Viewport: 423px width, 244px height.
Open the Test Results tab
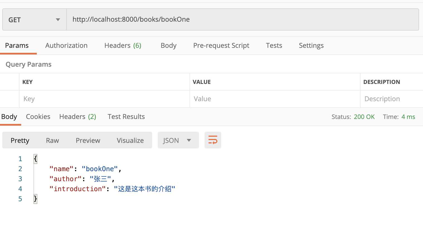click(x=126, y=117)
